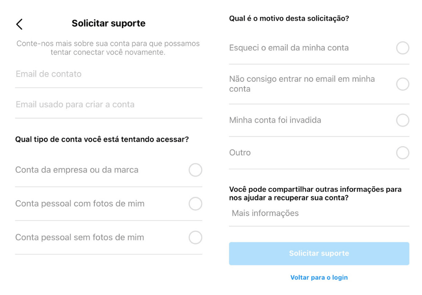422x295 pixels.
Task: Click the radio circle beside 'Outro'
Action: point(403,153)
